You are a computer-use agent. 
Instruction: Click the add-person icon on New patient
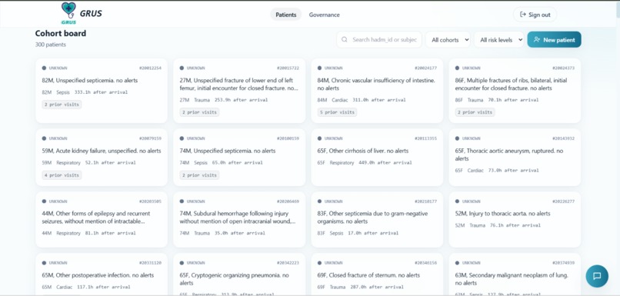click(537, 39)
